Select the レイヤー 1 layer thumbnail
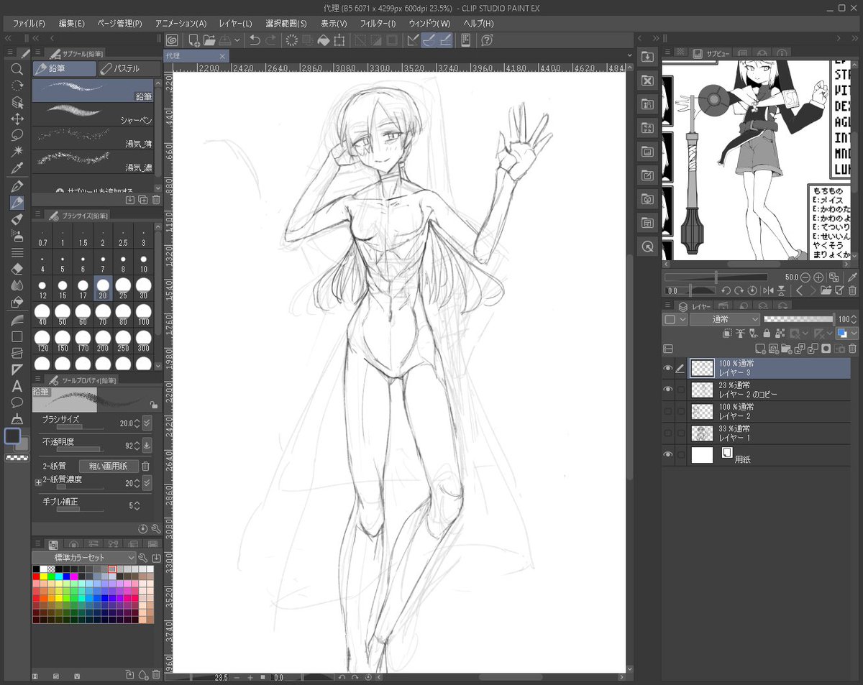Viewport: 863px width, 685px height. pos(702,433)
